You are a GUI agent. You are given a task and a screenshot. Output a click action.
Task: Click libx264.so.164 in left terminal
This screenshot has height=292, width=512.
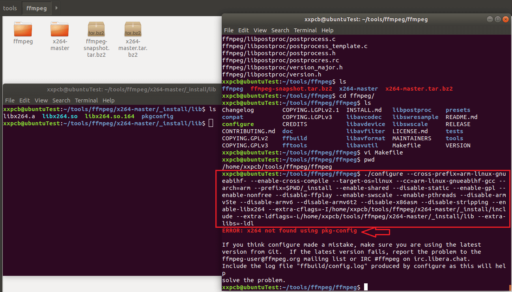[110, 116]
